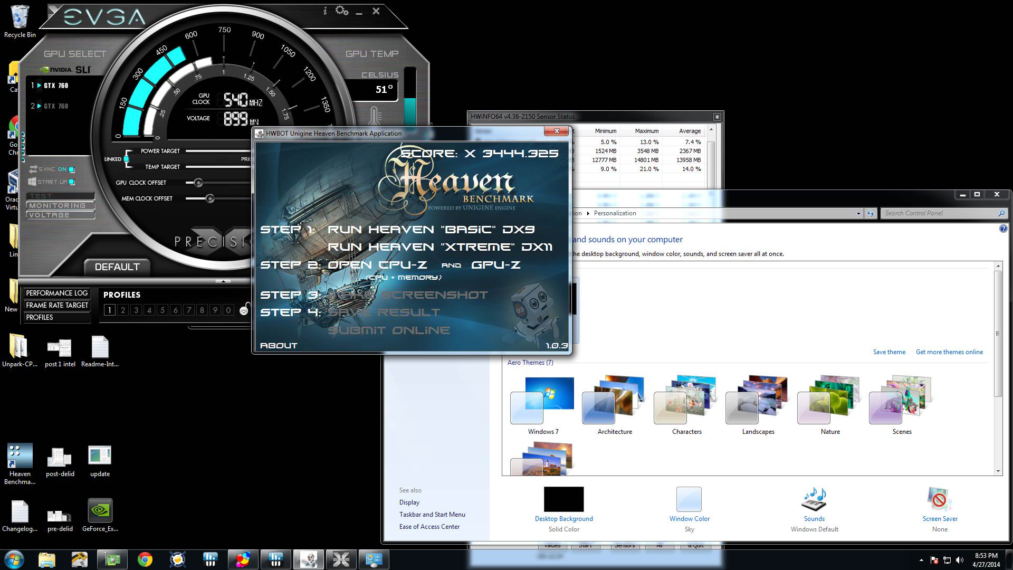This screenshot has width=1013, height=570.
Task: Toggle the LINKED power/temp target box
Action: click(127, 159)
